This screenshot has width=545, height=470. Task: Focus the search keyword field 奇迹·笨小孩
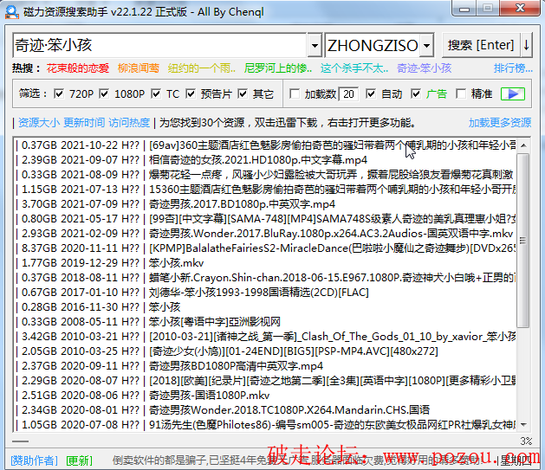pos(159,45)
